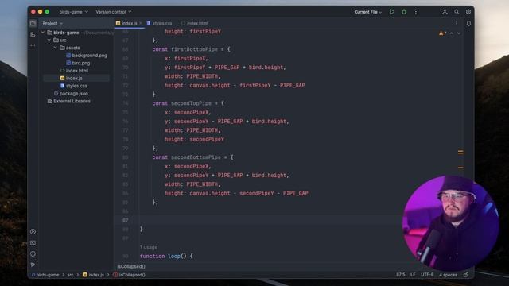The width and height of the screenshot is (509, 286).
Task: Open IDE settings gear
Action: coord(468,12)
